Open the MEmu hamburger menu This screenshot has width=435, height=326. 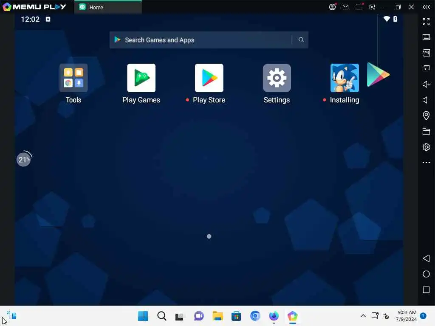coord(359,7)
